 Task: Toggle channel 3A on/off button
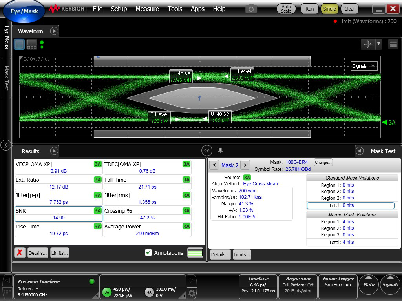107,292
